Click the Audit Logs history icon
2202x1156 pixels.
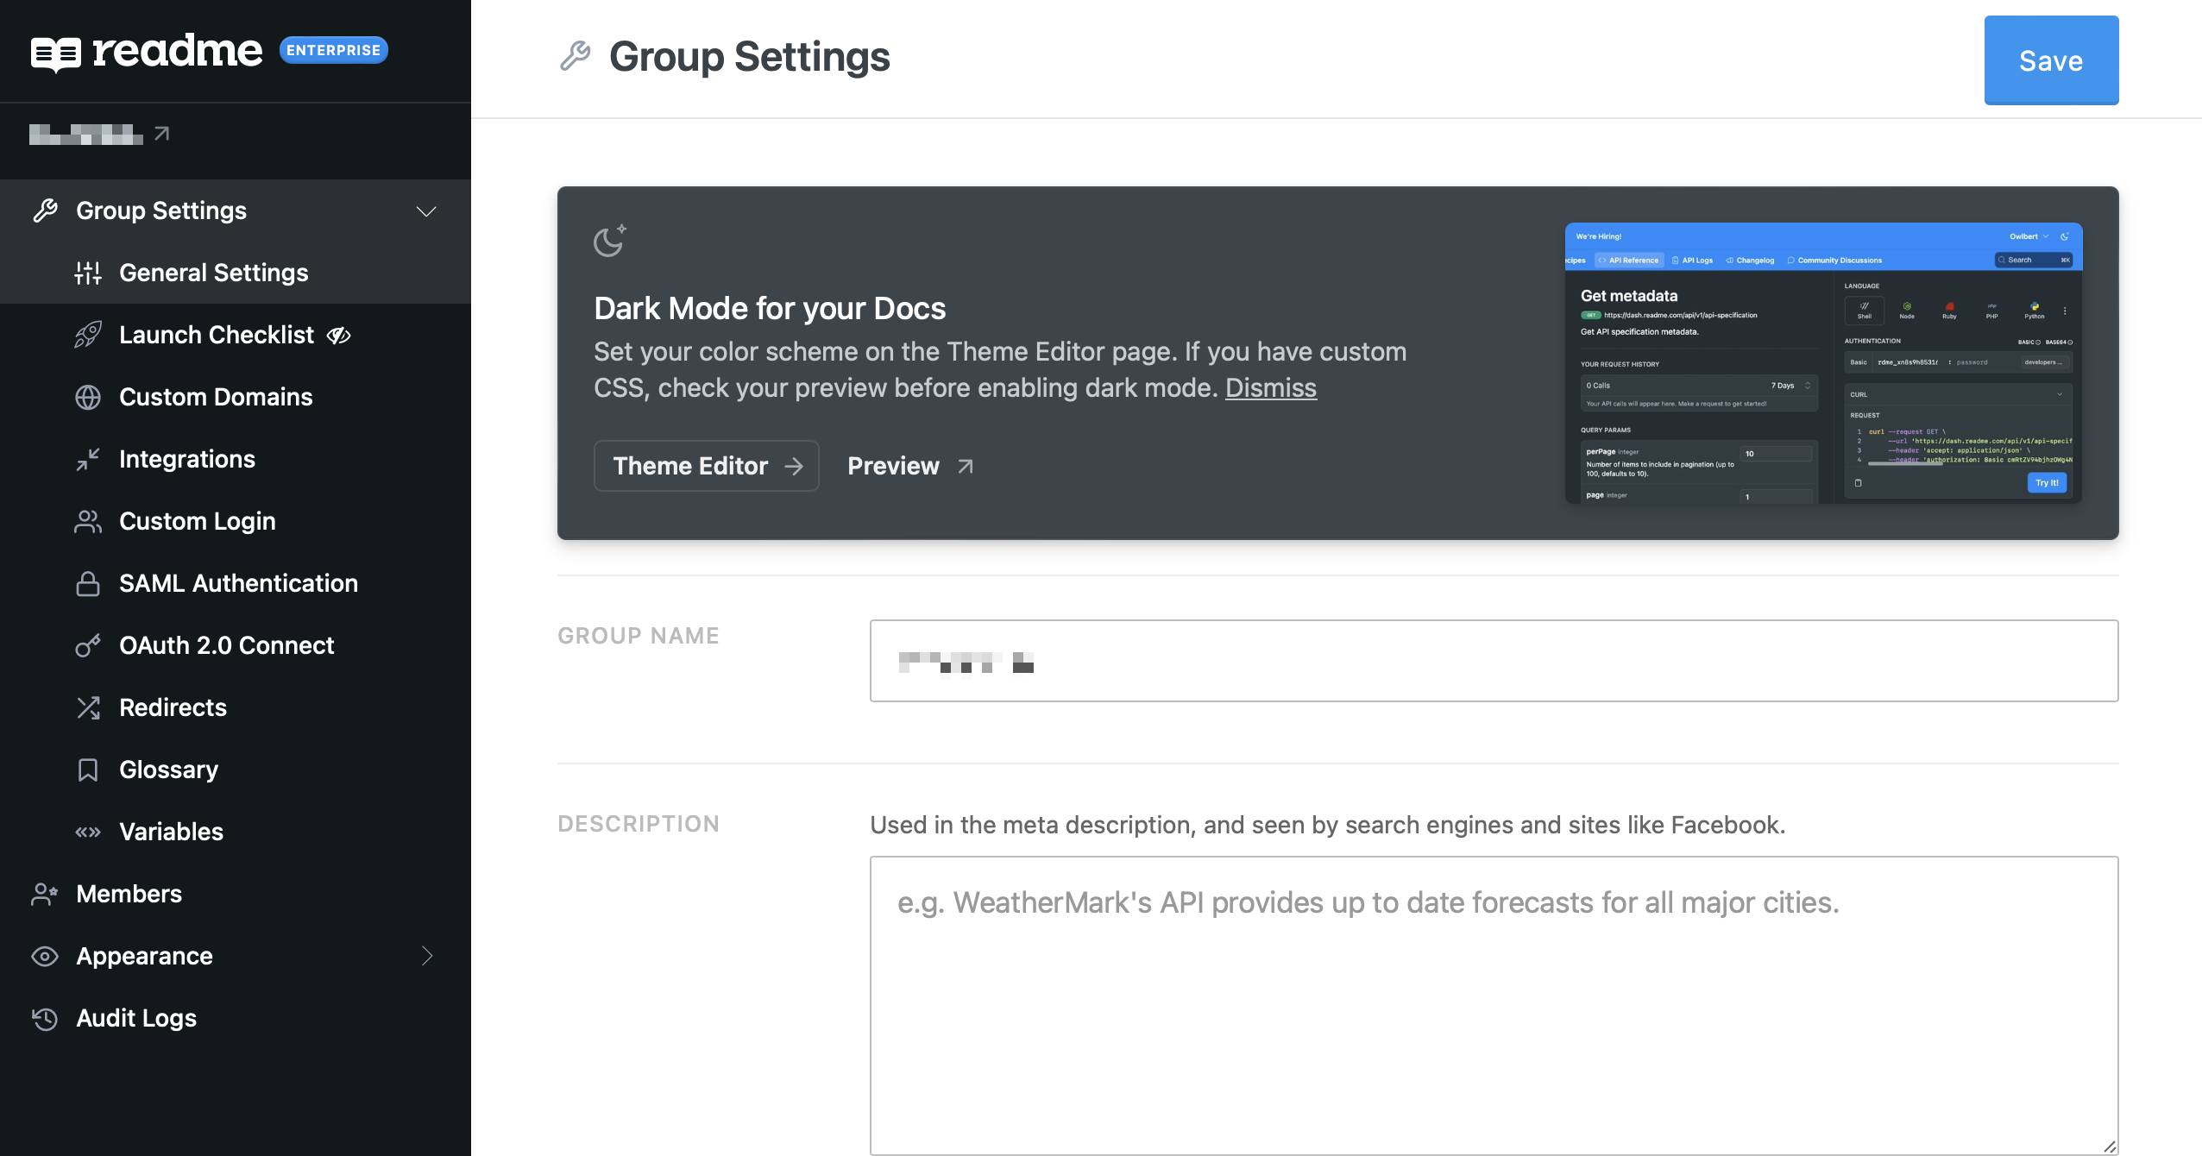click(45, 1018)
